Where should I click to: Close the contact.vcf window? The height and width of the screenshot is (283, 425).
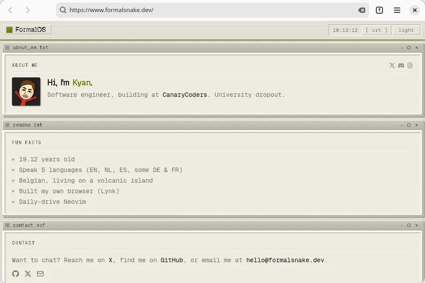coord(417,226)
